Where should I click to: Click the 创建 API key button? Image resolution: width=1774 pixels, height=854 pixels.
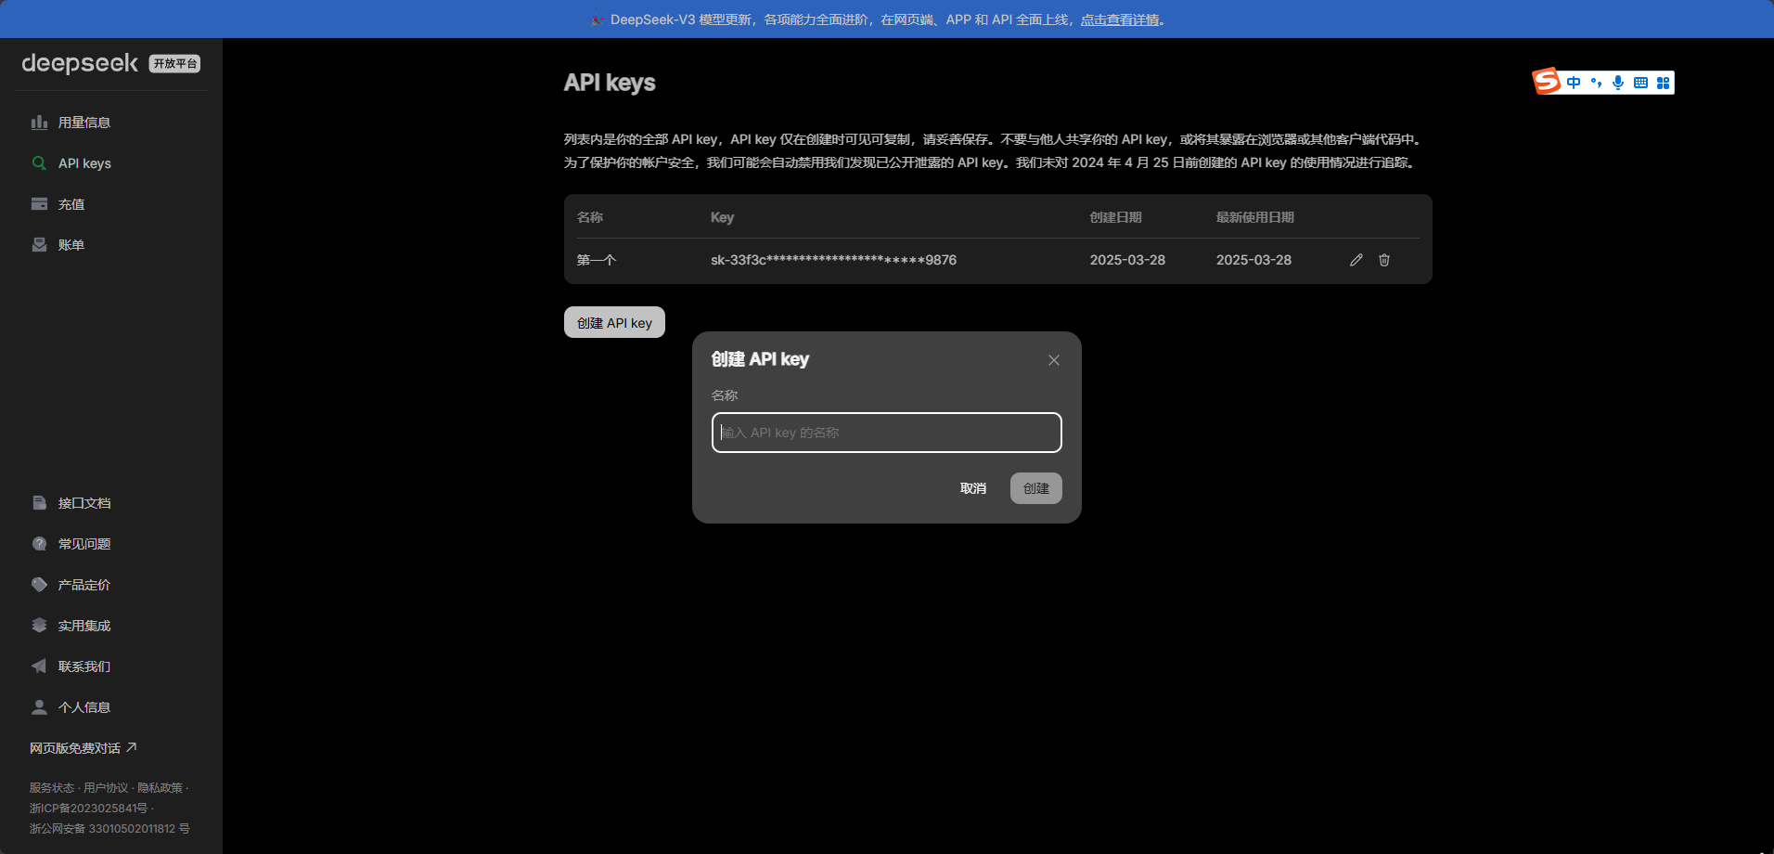[x=614, y=322]
